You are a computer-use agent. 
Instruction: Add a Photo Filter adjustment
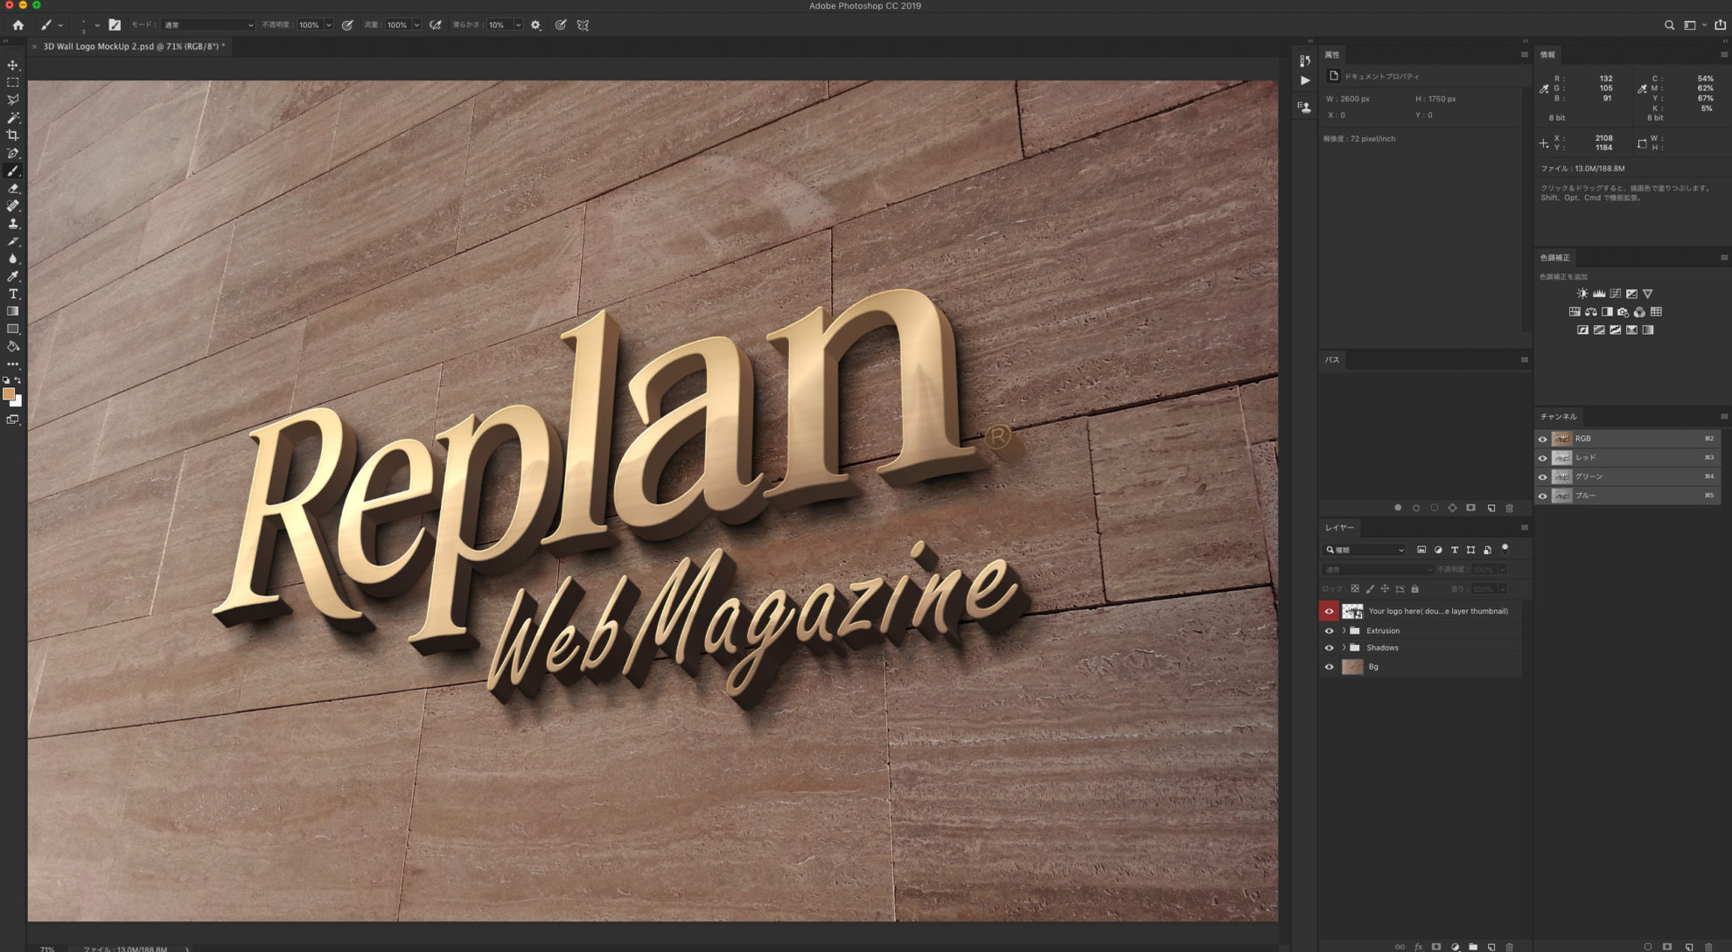(x=1624, y=312)
